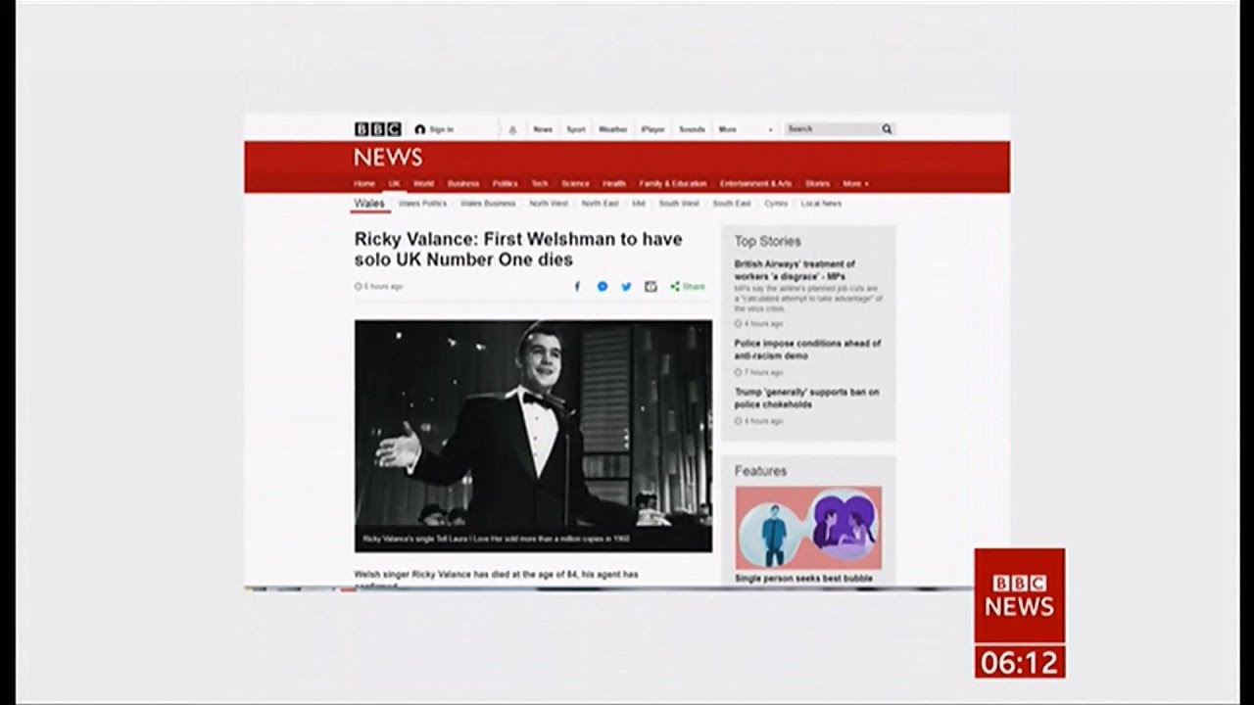Select the Business news section tab
The width and height of the screenshot is (1254, 705).
(x=463, y=184)
